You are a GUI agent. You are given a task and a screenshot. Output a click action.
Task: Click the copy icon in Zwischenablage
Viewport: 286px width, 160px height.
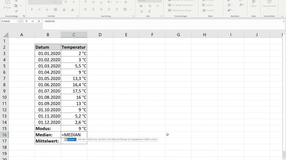click(16, 6)
